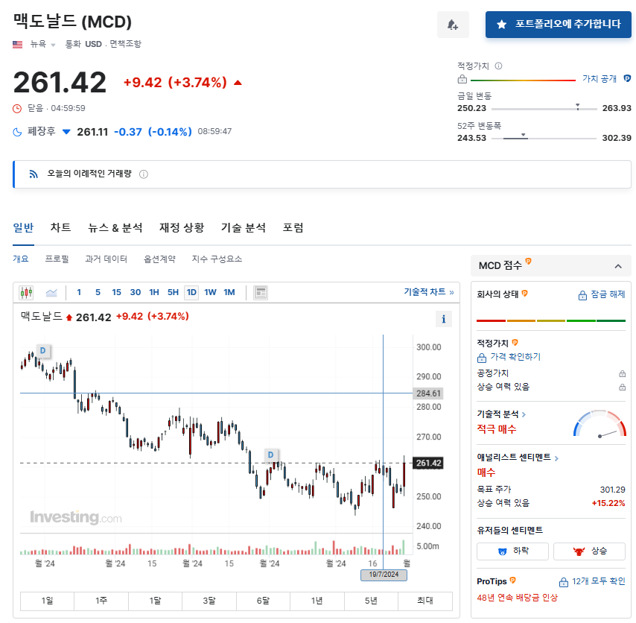This screenshot has width=636, height=623.
Task: Open 가격 확인하기 link
Action: pyautogui.click(x=515, y=357)
